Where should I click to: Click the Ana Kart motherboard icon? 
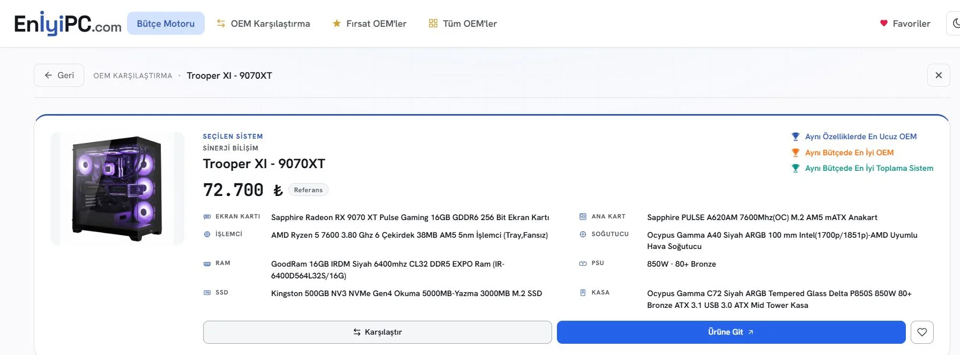[583, 217]
